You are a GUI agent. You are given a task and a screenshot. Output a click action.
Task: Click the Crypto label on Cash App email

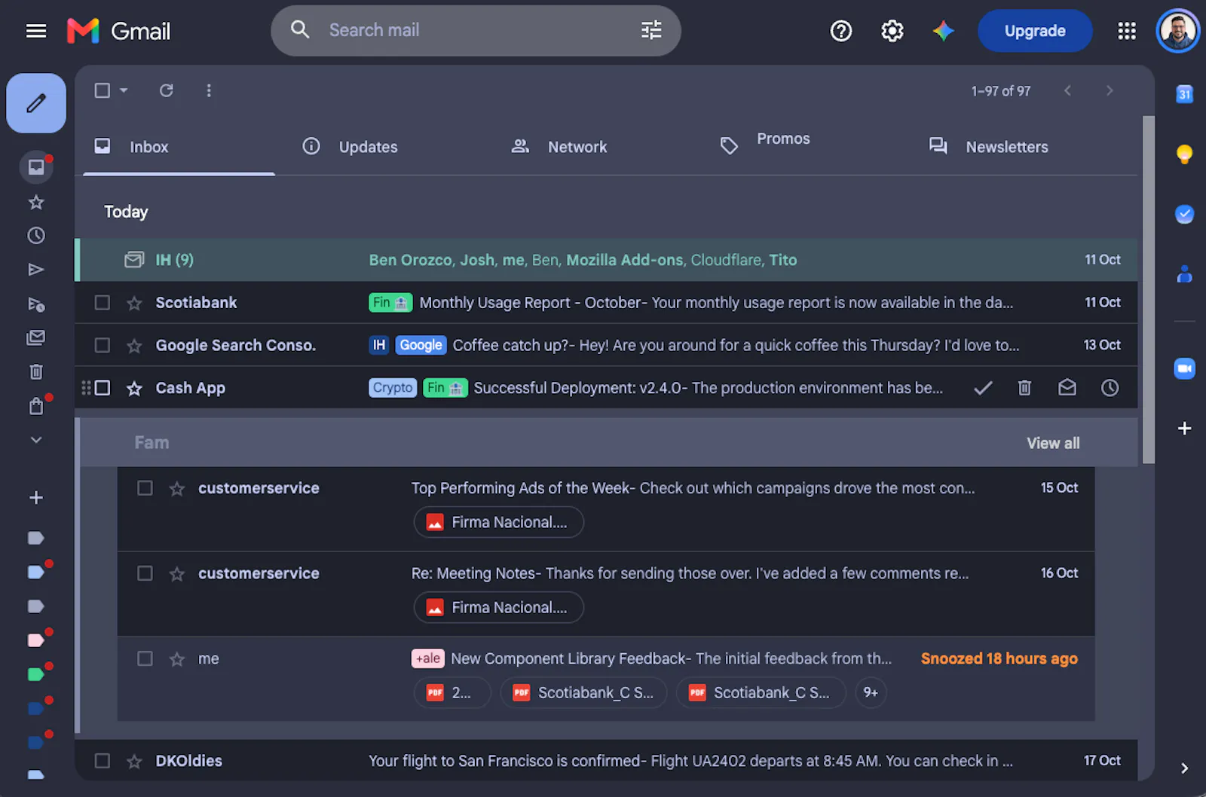tap(393, 388)
